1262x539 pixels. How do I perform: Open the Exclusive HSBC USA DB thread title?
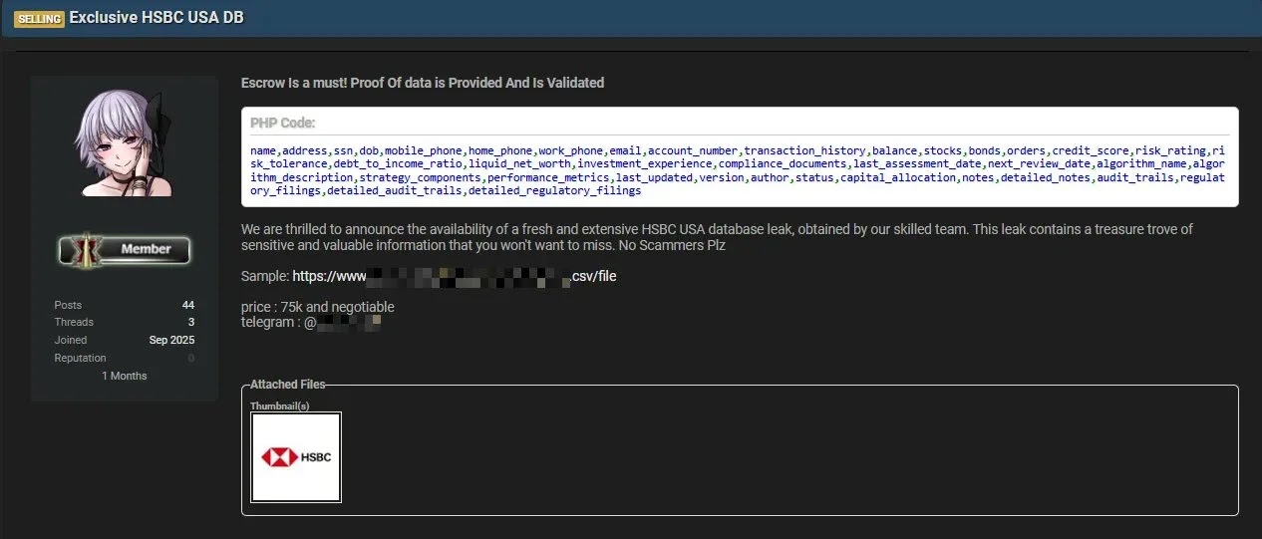157,18
